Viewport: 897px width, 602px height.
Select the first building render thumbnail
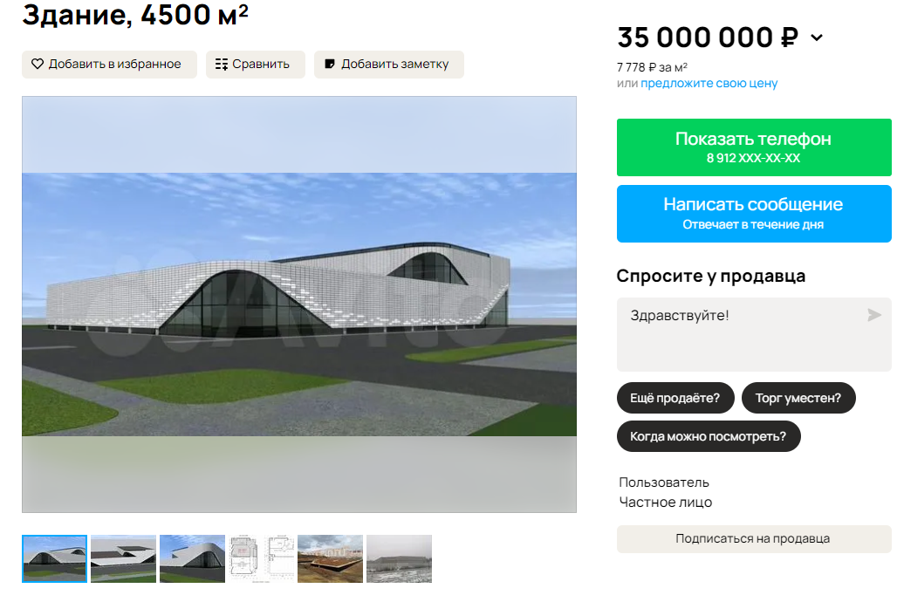coord(54,558)
